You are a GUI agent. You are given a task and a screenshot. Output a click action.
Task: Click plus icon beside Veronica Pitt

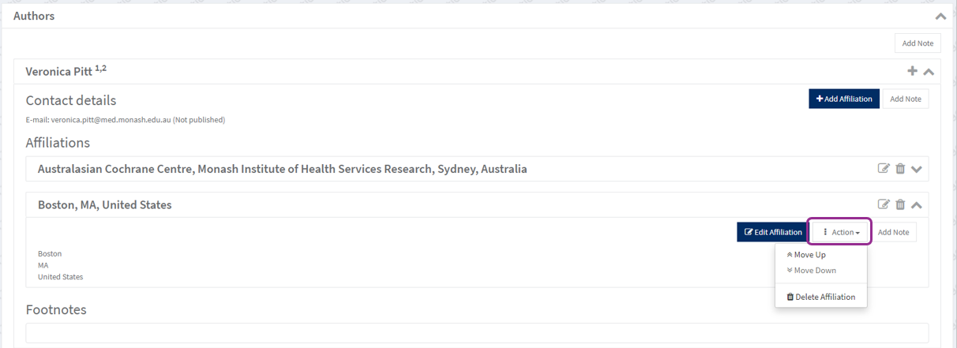pyautogui.click(x=912, y=71)
